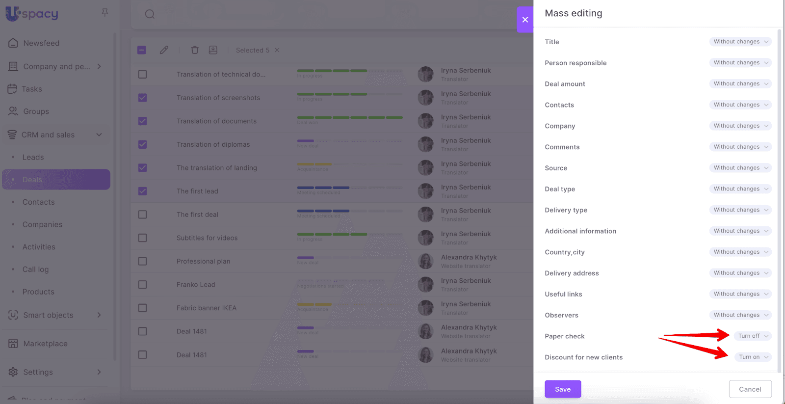Viewport: 785px width, 404px height.
Task: Close the Mass editing panel
Action: (x=525, y=20)
